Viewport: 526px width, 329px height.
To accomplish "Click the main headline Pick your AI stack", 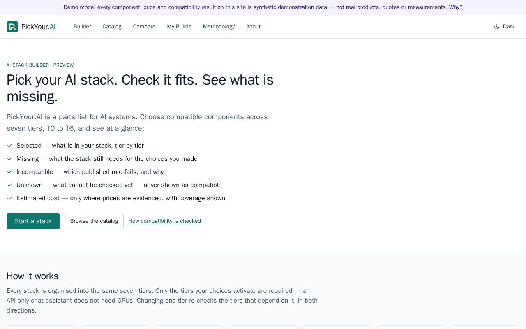I will [x=140, y=88].
